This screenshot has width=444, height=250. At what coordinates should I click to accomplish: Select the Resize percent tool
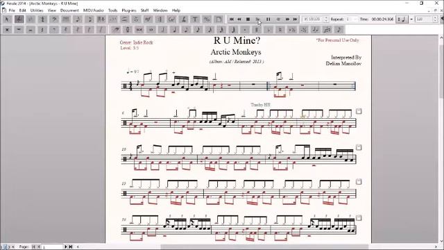[207, 19]
